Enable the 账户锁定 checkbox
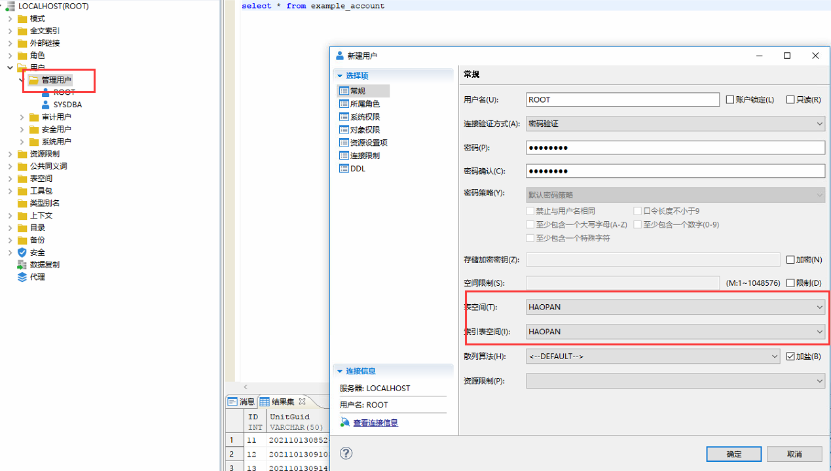The height and width of the screenshot is (471, 831). [x=730, y=100]
